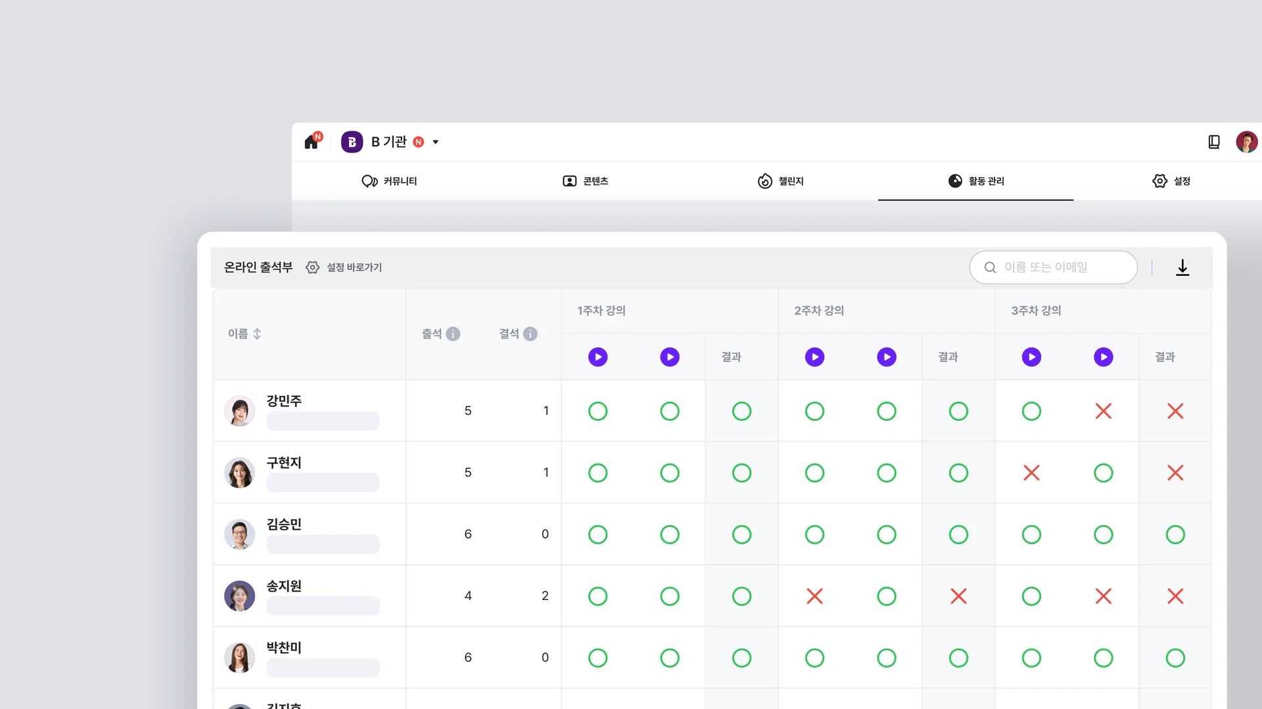Viewport: 1262px width, 709px height.
Task: Sort by 이름 column arrow
Action: click(257, 333)
